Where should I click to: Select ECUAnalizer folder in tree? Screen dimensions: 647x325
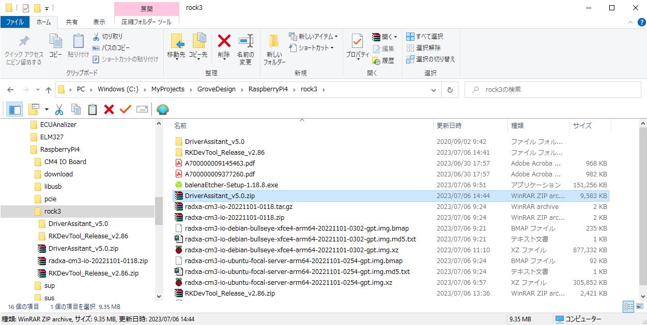tap(58, 124)
